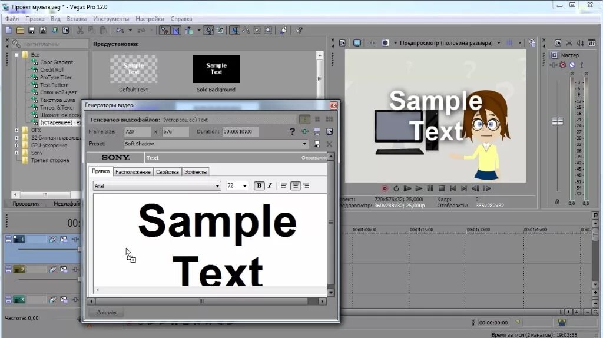Click the undo arrow icon in toolbar
The height and width of the screenshot is (338, 603).
point(120,30)
